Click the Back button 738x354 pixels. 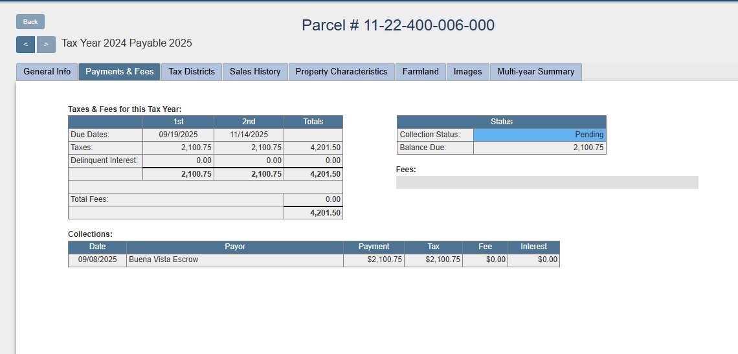[x=30, y=22]
